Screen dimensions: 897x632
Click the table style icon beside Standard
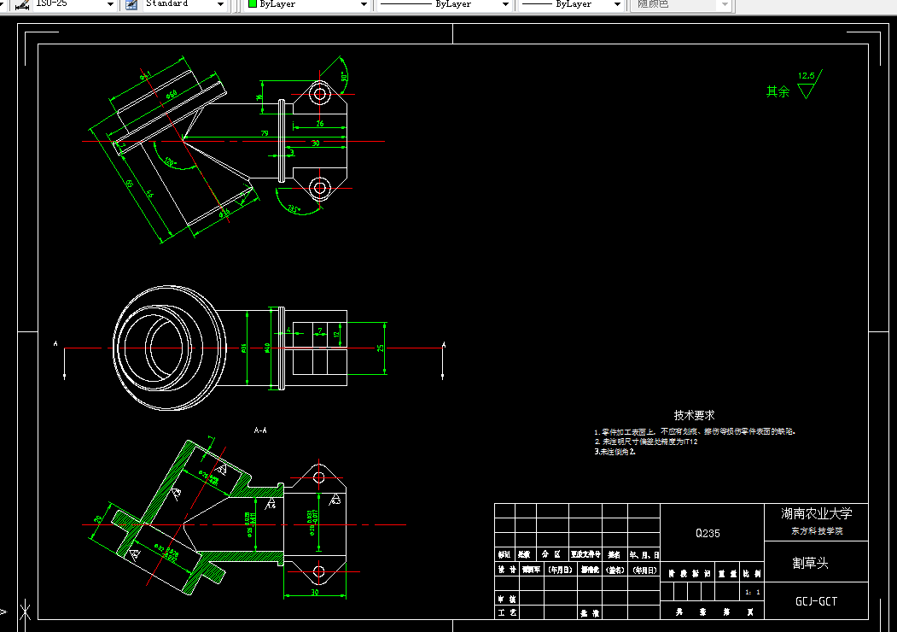[x=131, y=4]
